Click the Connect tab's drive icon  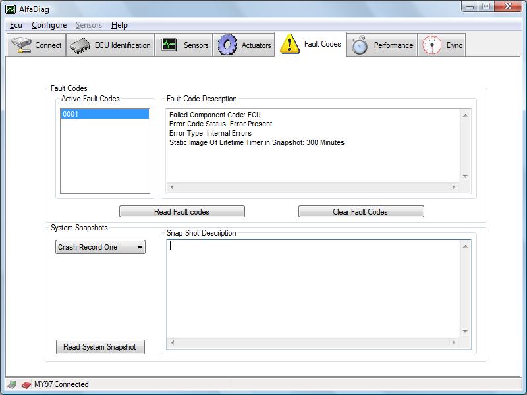point(21,45)
